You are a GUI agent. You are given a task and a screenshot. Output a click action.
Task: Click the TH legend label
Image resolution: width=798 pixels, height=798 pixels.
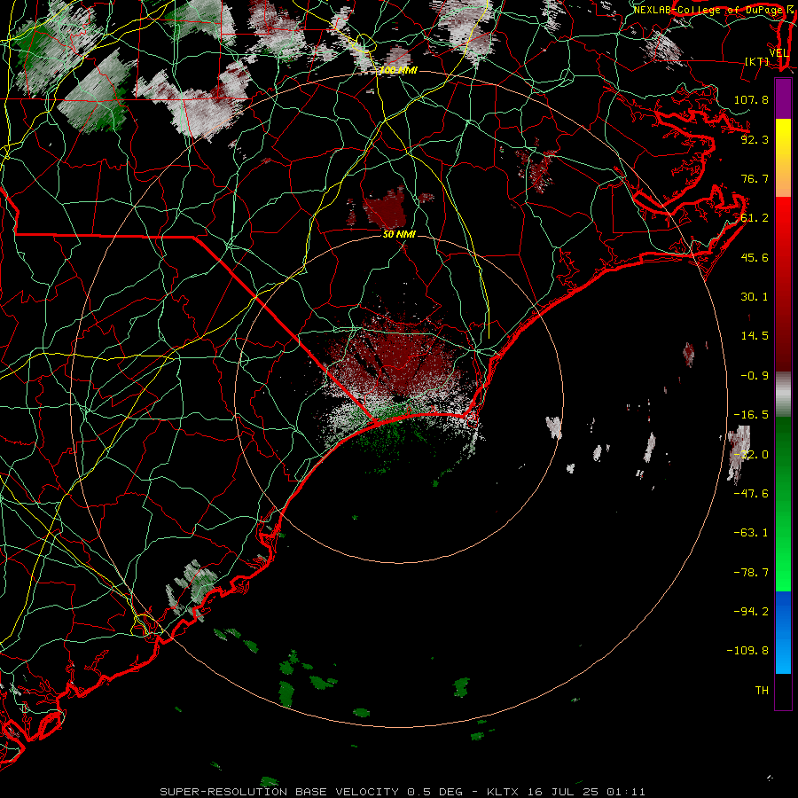[x=762, y=690]
